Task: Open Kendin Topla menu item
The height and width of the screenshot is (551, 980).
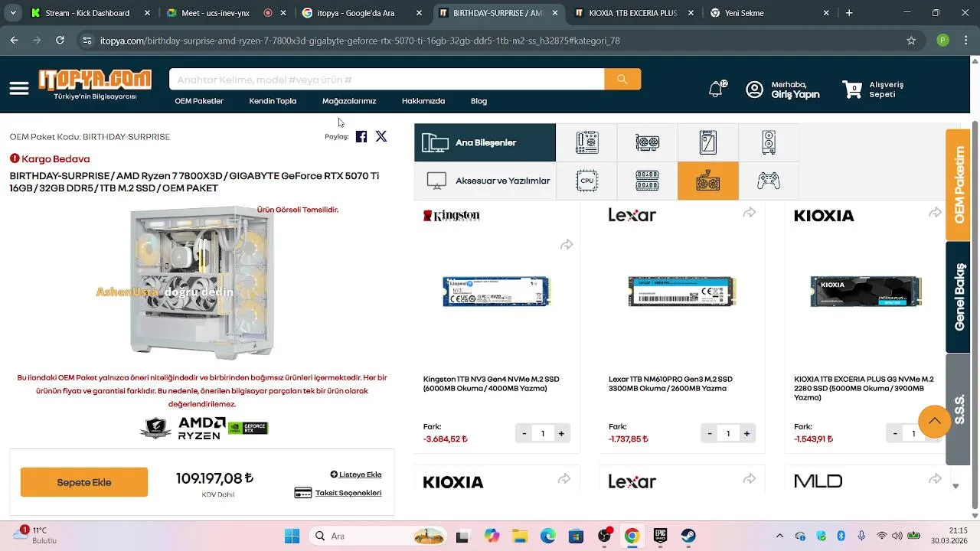Action: 273,101
